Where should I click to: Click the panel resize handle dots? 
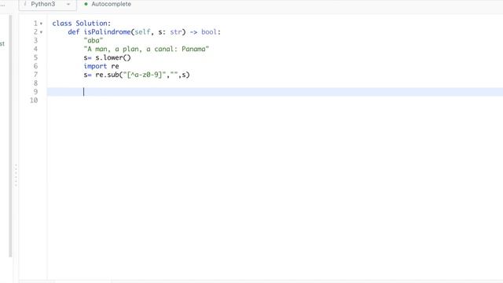[16, 175]
